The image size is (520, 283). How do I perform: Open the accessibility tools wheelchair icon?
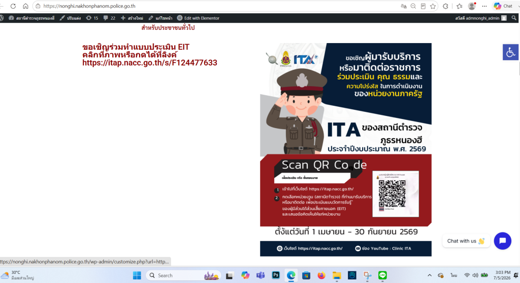pos(511,52)
